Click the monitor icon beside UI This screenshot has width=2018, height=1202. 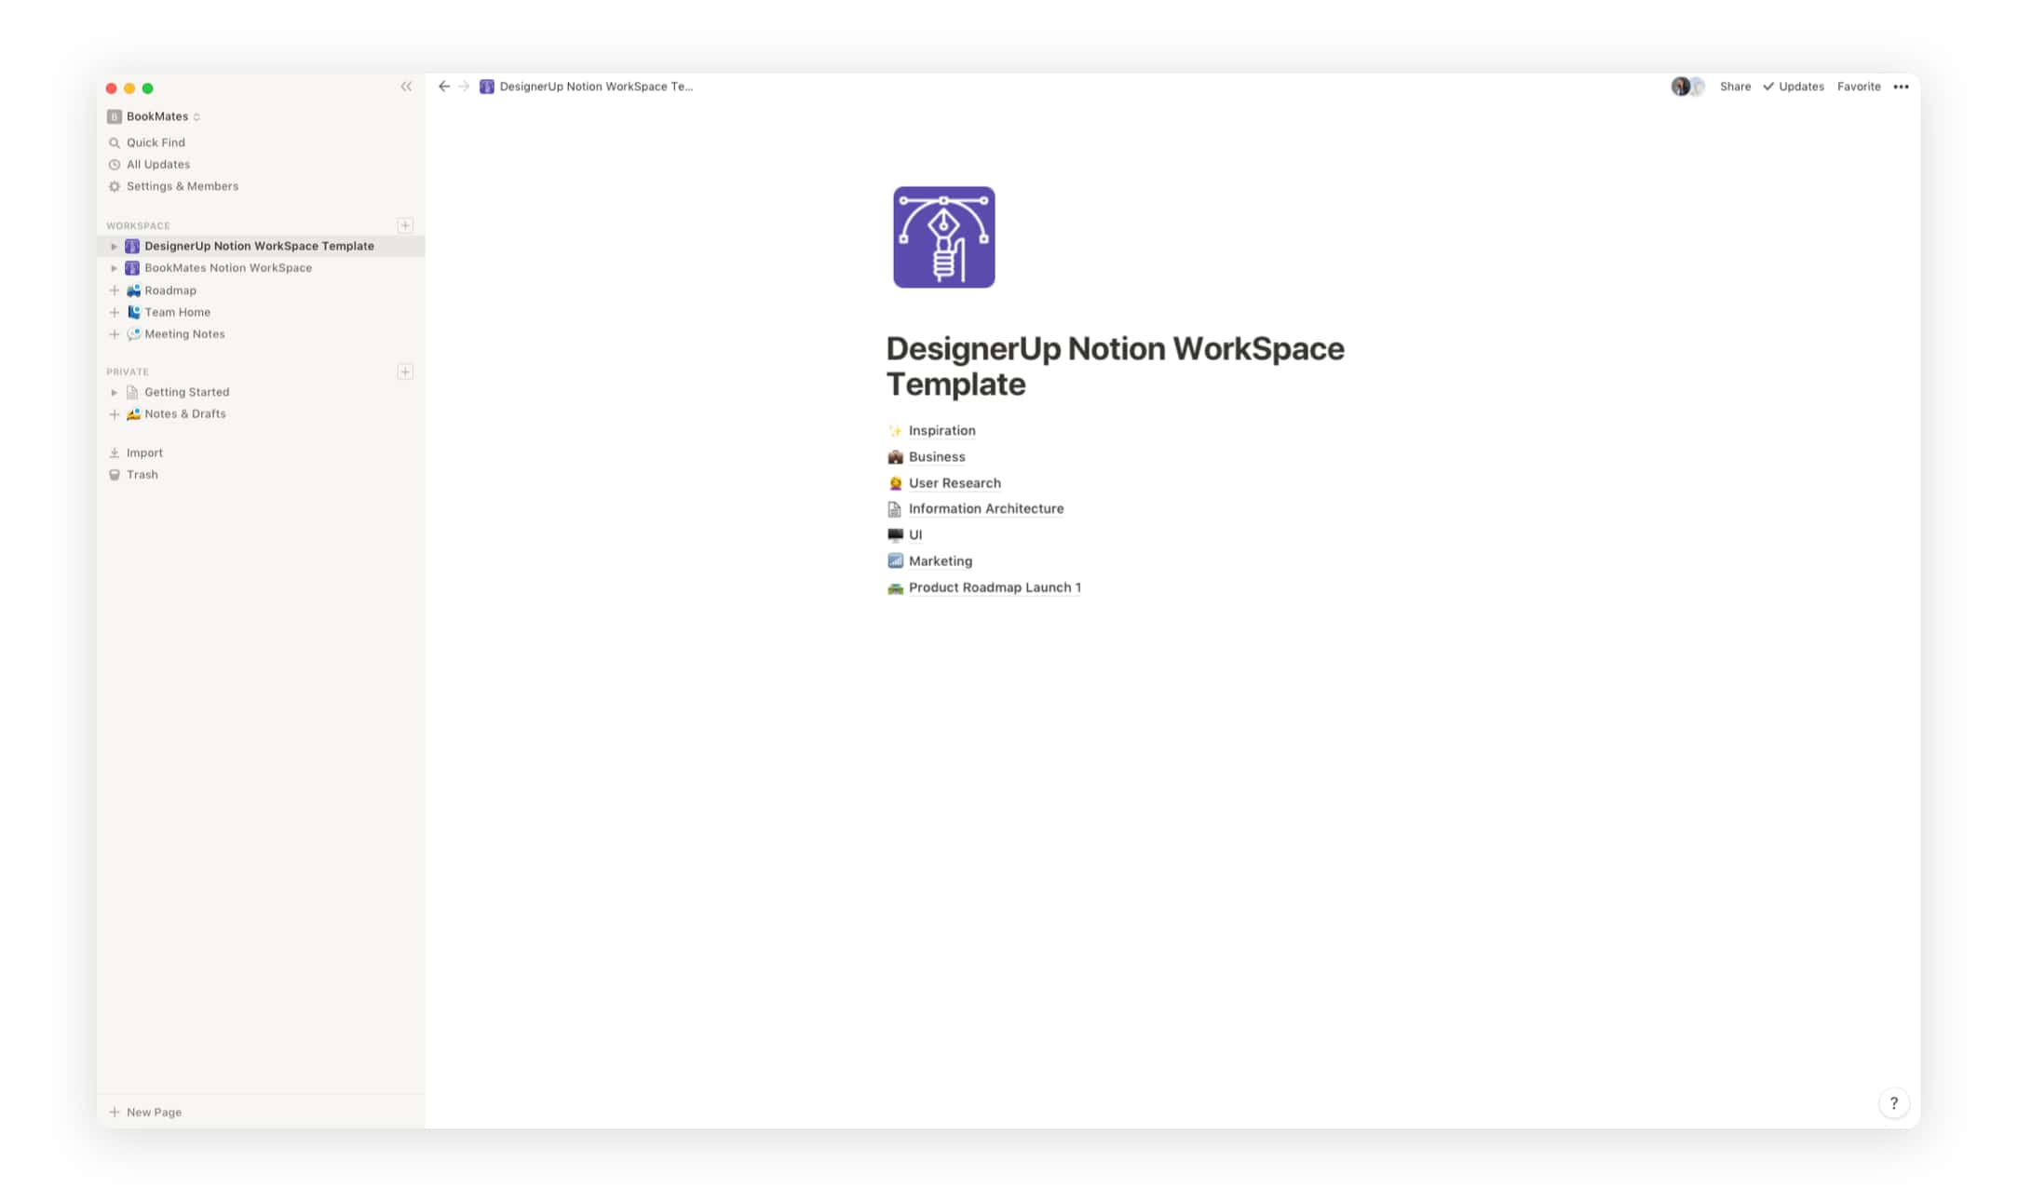point(895,535)
